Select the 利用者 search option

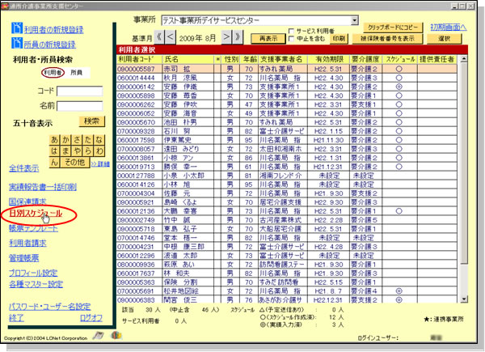(53, 73)
